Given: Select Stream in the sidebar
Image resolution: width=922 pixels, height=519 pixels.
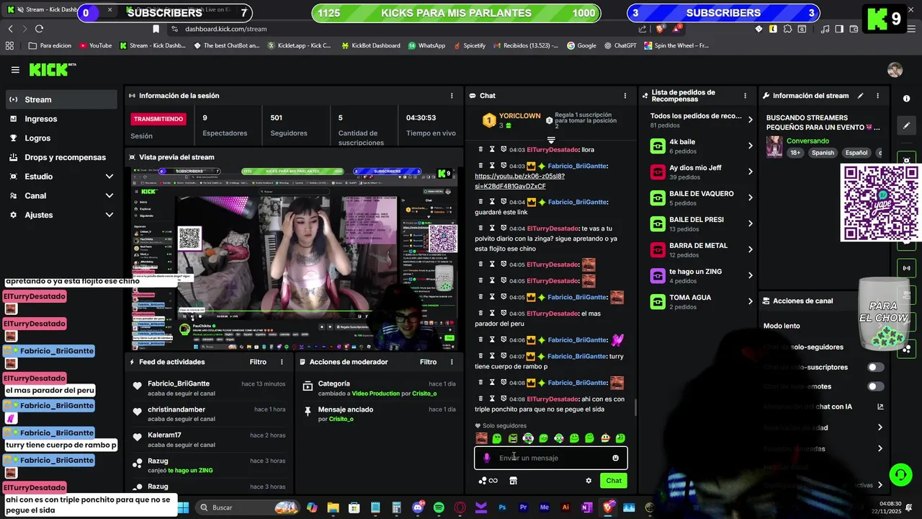Looking at the screenshot, I should pyautogui.click(x=61, y=99).
